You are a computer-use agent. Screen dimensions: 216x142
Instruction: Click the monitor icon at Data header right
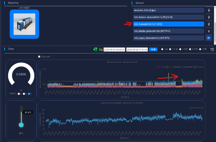click(212, 49)
